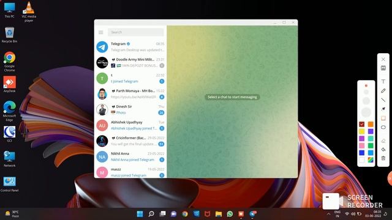Open the Parth Momaya channel
The width and height of the screenshot is (392, 220).
[130, 94]
